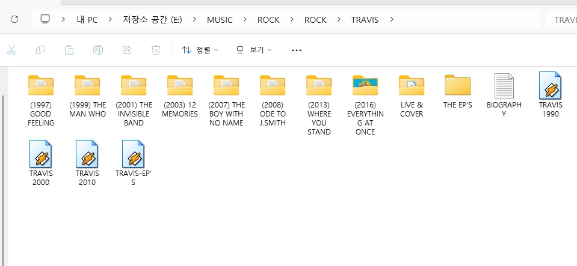Click the "(2013) WHERE YOU STAND" label
The width and height of the screenshot is (577, 266).
pos(319,118)
